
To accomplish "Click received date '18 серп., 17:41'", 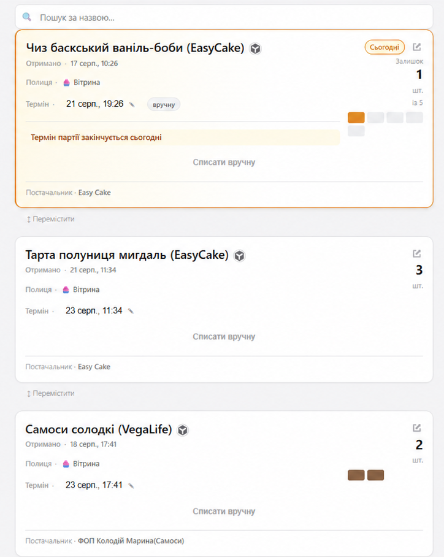I will [x=93, y=444].
